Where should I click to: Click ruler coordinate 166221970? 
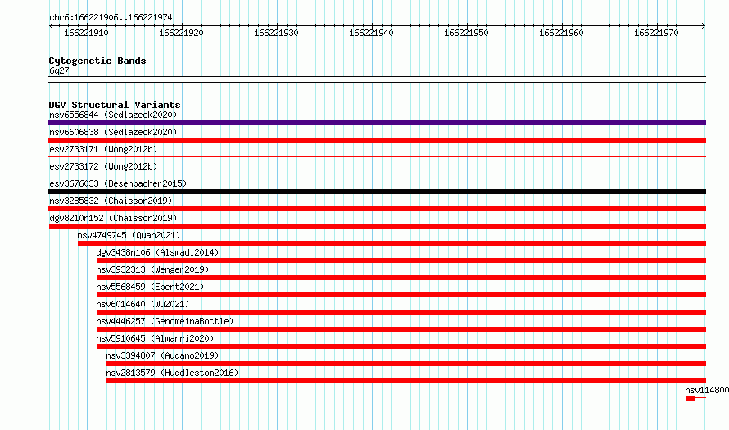click(x=656, y=33)
